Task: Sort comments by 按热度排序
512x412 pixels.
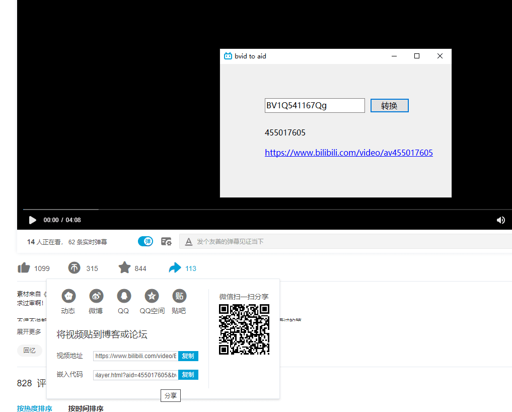Action: (x=34, y=408)
